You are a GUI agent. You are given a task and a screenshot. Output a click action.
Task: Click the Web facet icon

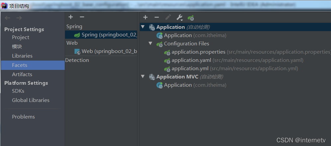point(77,51)
